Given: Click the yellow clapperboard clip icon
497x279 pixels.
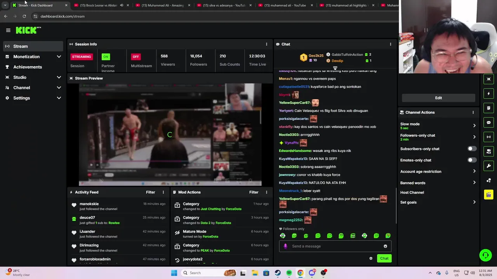Looking at the screenshot, I should 488,195.
